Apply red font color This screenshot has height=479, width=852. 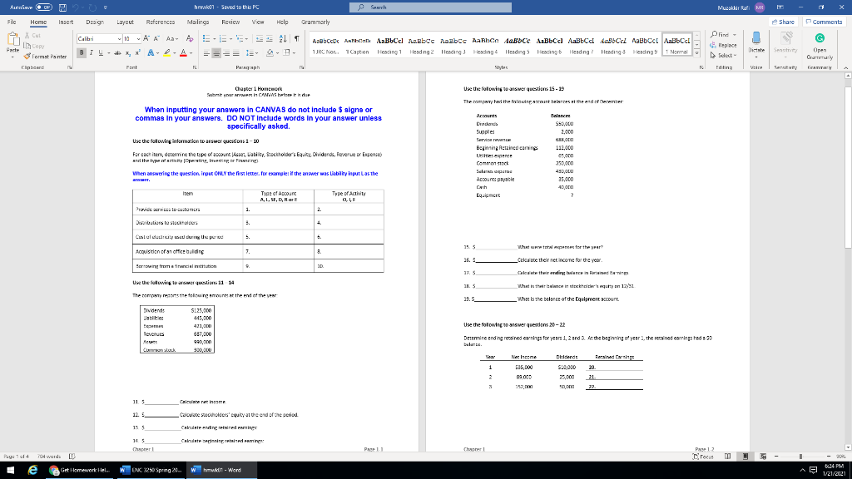point(184,52)
